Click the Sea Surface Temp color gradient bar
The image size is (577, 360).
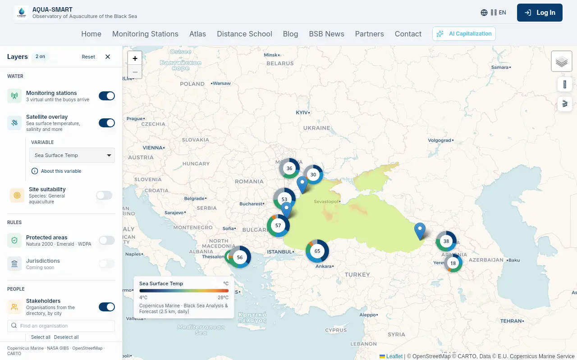(x=184, y=291)
